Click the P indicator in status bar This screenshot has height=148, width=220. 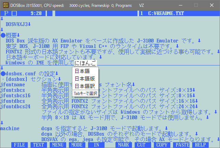[x=6, y=13]
